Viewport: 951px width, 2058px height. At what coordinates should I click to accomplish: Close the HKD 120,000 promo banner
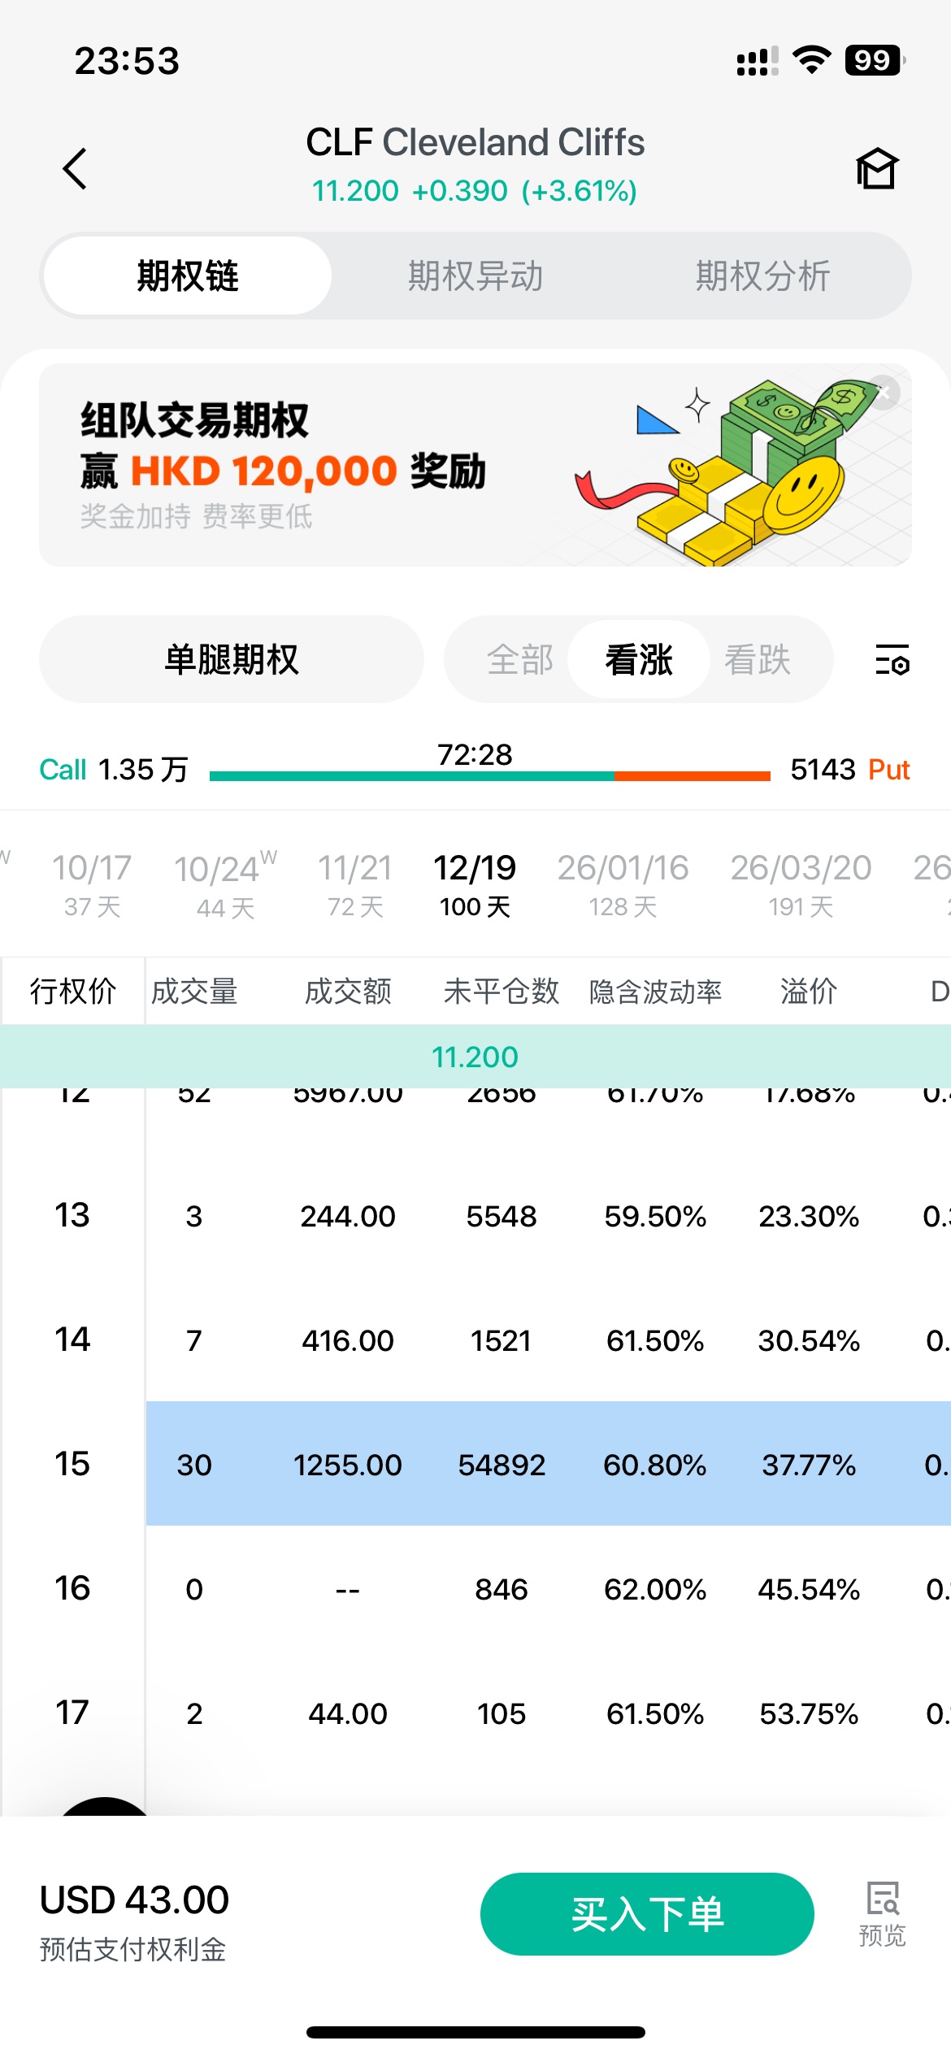[884, 393]
